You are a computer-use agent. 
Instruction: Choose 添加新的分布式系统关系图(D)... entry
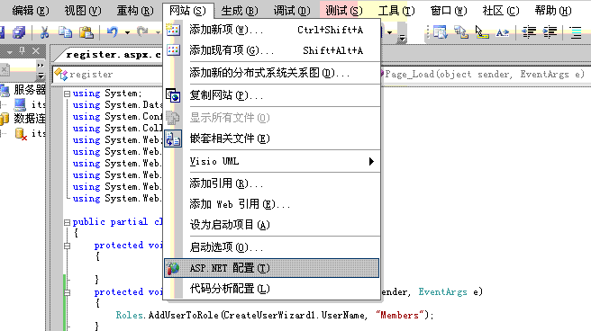tap(272, 73)
